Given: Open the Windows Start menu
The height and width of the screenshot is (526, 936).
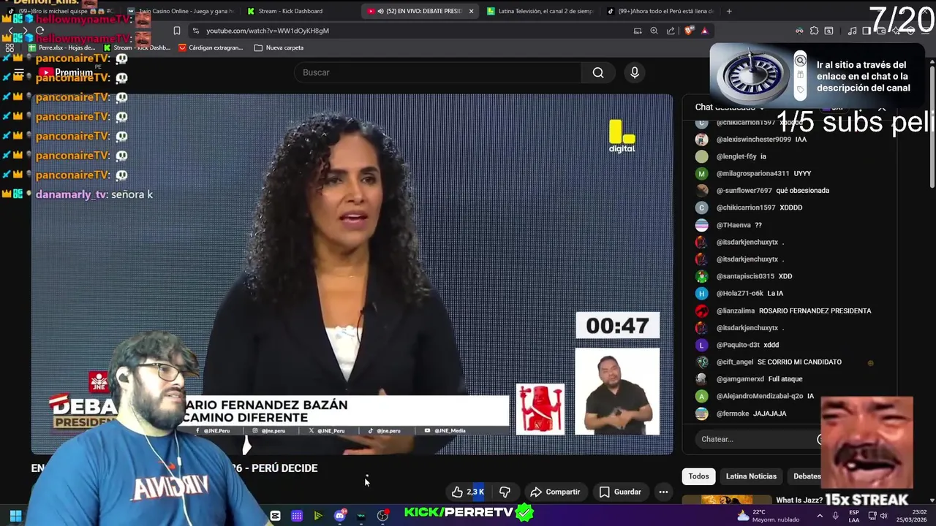Looking at the screenshot, I should click(15, 516).
